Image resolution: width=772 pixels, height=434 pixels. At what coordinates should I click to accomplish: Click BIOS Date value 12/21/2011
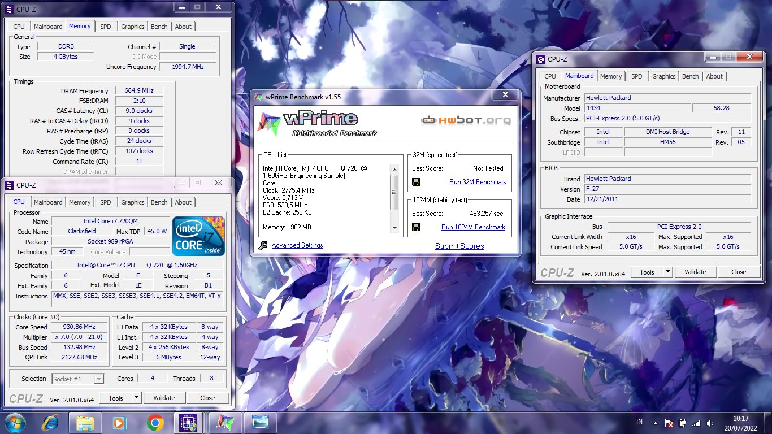click(x=668, y=199)
